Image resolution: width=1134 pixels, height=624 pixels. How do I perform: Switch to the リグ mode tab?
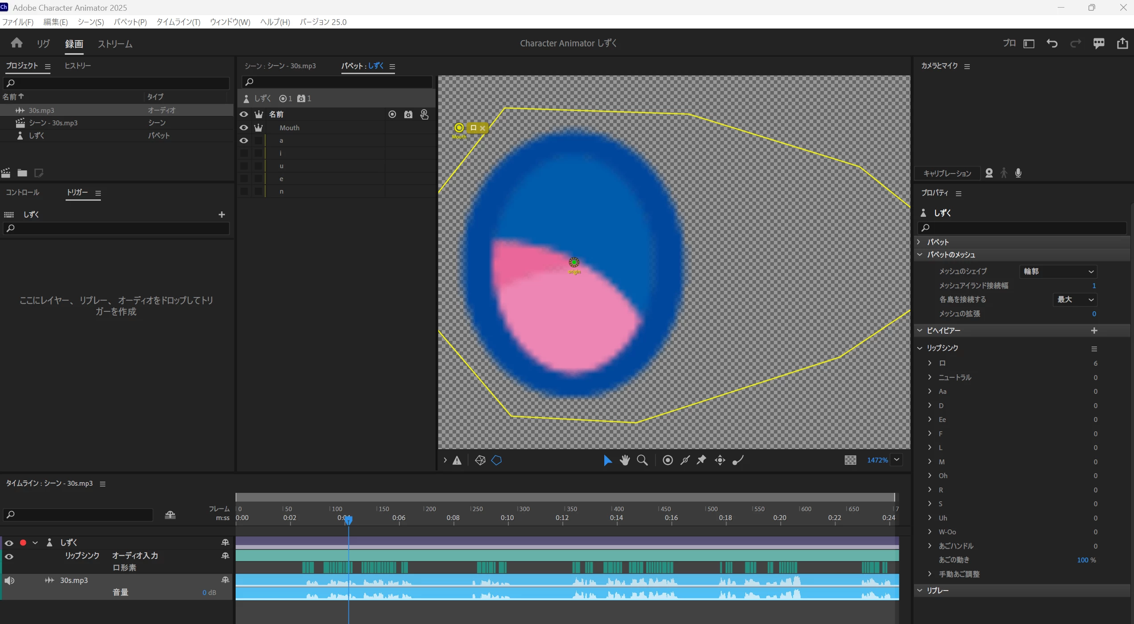click(x=43, y=44)
